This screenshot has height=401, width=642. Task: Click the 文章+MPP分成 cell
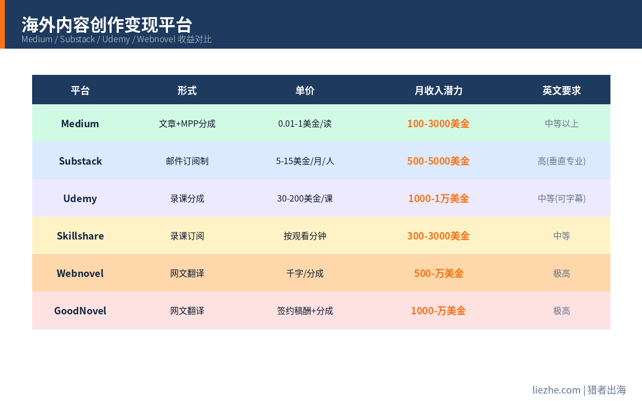(x=187, y=124)
